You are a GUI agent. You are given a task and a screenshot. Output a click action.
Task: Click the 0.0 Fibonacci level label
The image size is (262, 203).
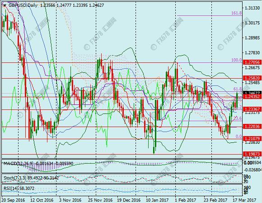click(x=239, y=137)
